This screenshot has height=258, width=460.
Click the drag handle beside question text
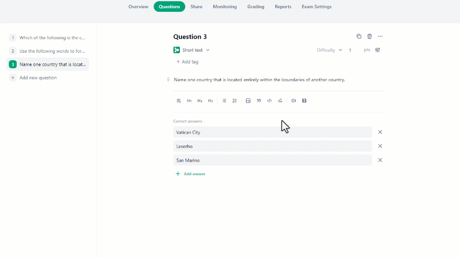click(x=168, y=80)
